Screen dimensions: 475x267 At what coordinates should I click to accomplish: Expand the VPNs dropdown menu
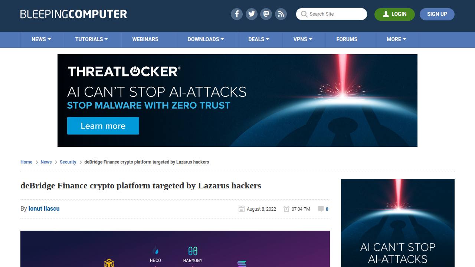303,39
